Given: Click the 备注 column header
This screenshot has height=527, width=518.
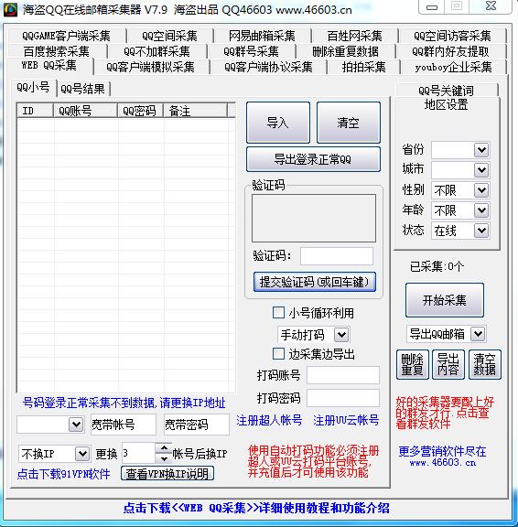Looking at the screenshot, I should click(195, 111).
